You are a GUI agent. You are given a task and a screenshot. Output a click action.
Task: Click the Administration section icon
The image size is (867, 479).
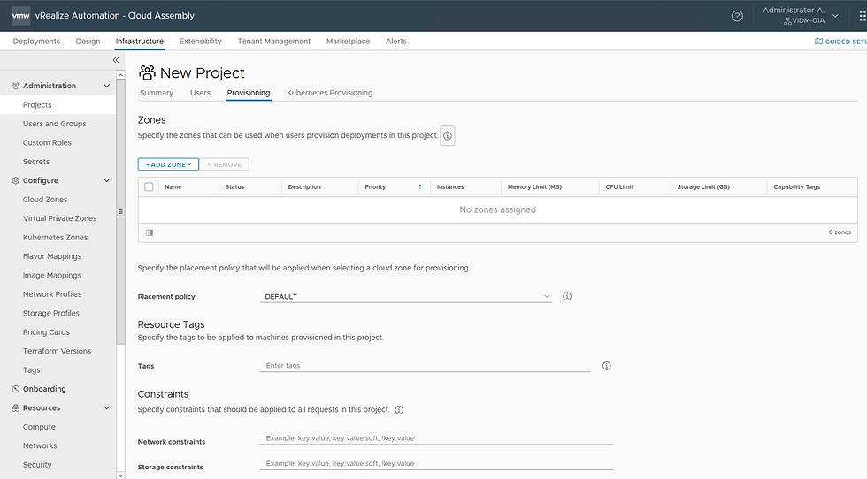(16, 86)
